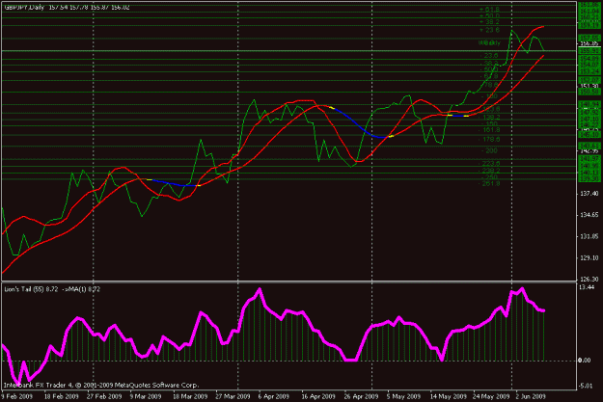The height and width of the screenshot is (402, 603).
Task: Click the 0.00 indicator scale value
Action: click(x=585, y=361)
